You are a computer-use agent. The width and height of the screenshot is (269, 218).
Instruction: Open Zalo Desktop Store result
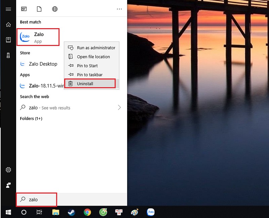coord(43,64)
